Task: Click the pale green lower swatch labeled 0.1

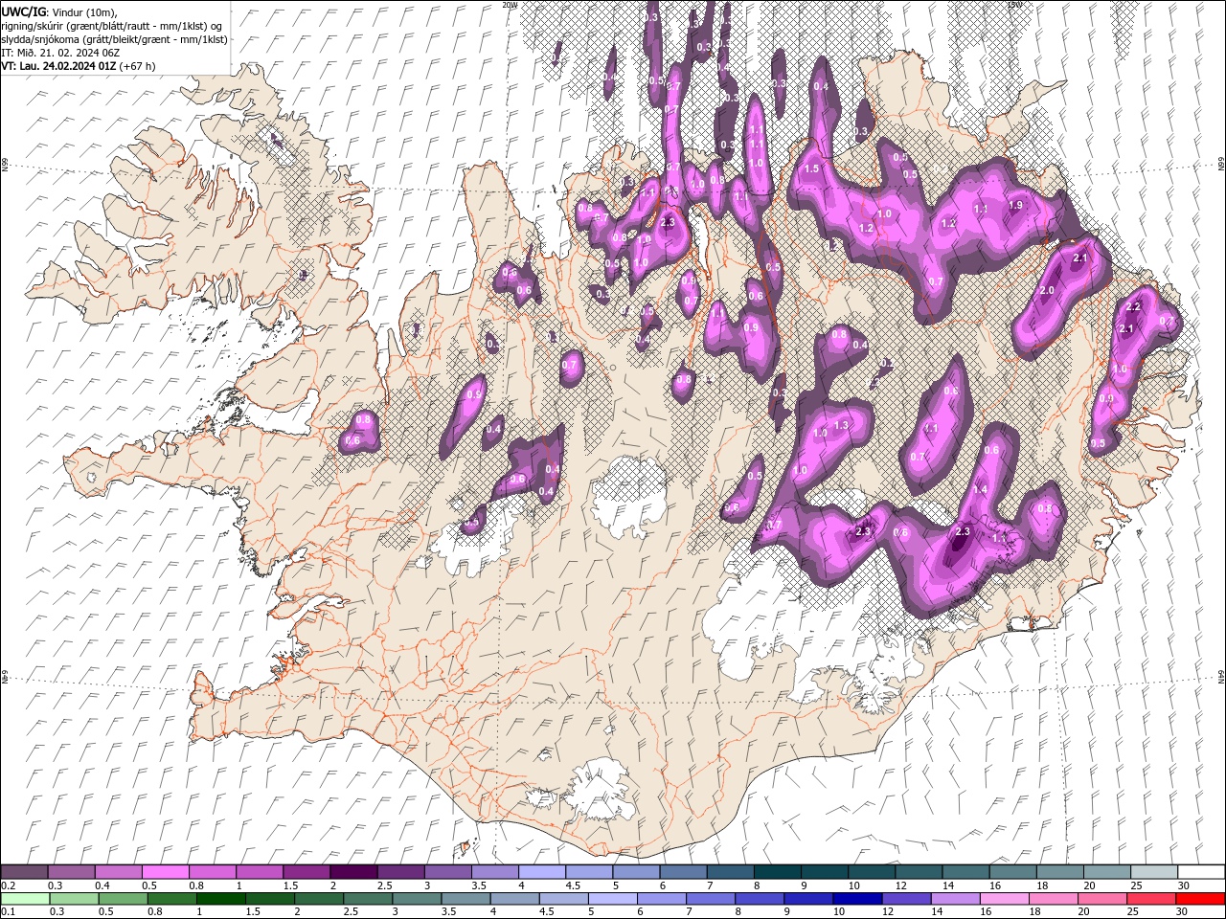Action: tap(24, 899)
